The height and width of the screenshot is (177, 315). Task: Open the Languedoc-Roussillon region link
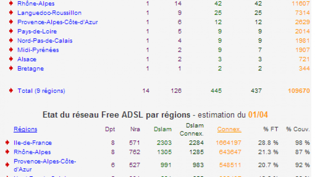pyautogui.click(x=50, y=13)
